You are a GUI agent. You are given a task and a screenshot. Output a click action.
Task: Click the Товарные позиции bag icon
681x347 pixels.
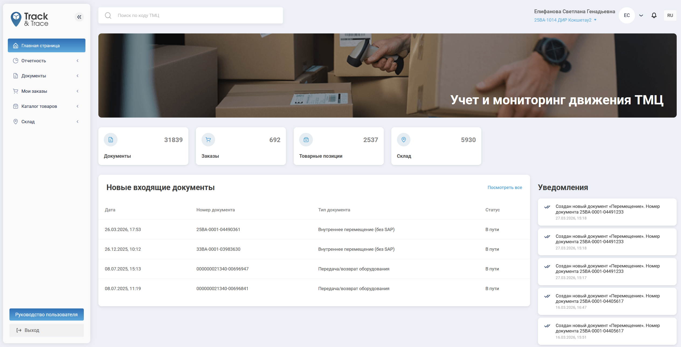click(306, 140)
